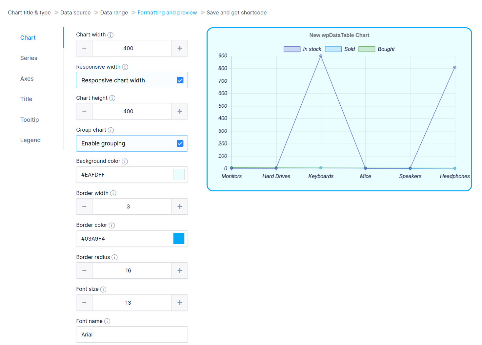Image resolution: width=482 pixels, height=345 pixels.
Task: Increase Border width with plus button
Action: 180,206
